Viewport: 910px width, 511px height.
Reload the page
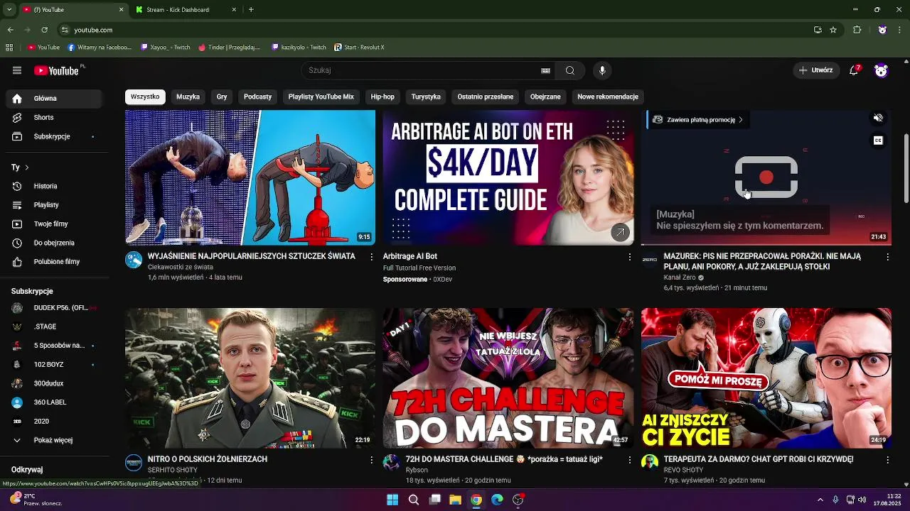44,30
